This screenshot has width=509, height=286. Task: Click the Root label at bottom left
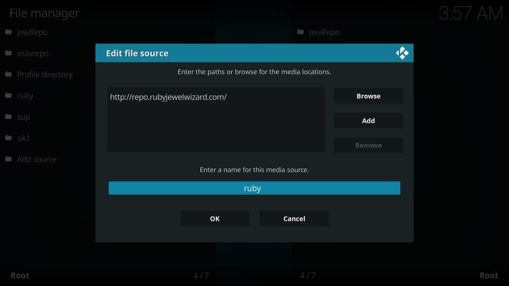20,275
